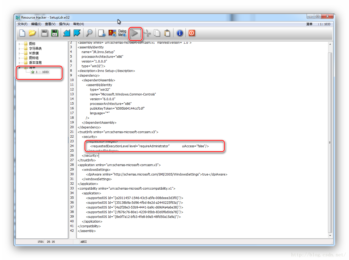Click the line with name="JR.Inno.Setup"

98,52
